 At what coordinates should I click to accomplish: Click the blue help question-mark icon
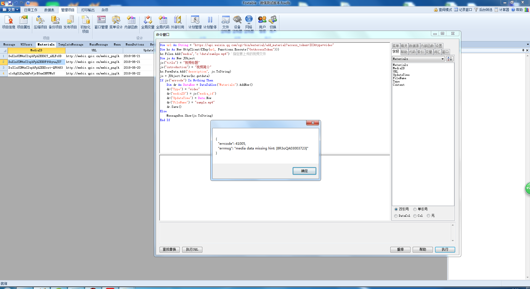pos(28,3)
